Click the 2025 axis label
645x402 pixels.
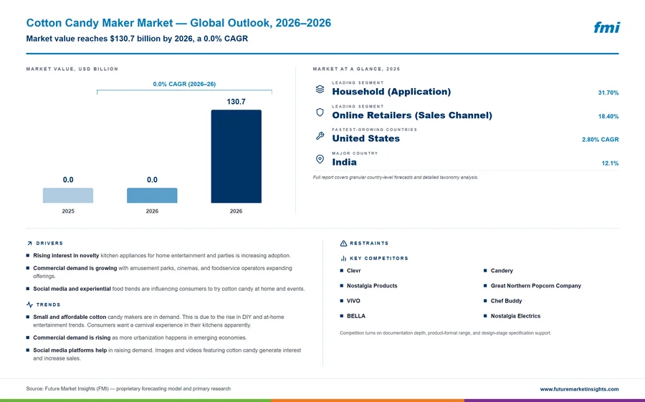click(68, 211)
